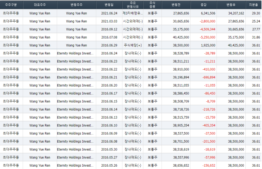The image size is (262, 169).
Task: Click the decrease value -37,500
Action: tap(210, 134)
